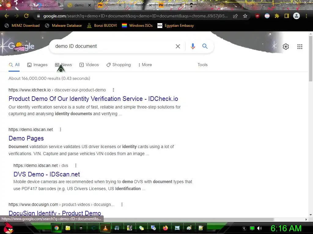Go to Google home via the logo
This screenshot has width=313, height=234.
[x=21, y=47]
